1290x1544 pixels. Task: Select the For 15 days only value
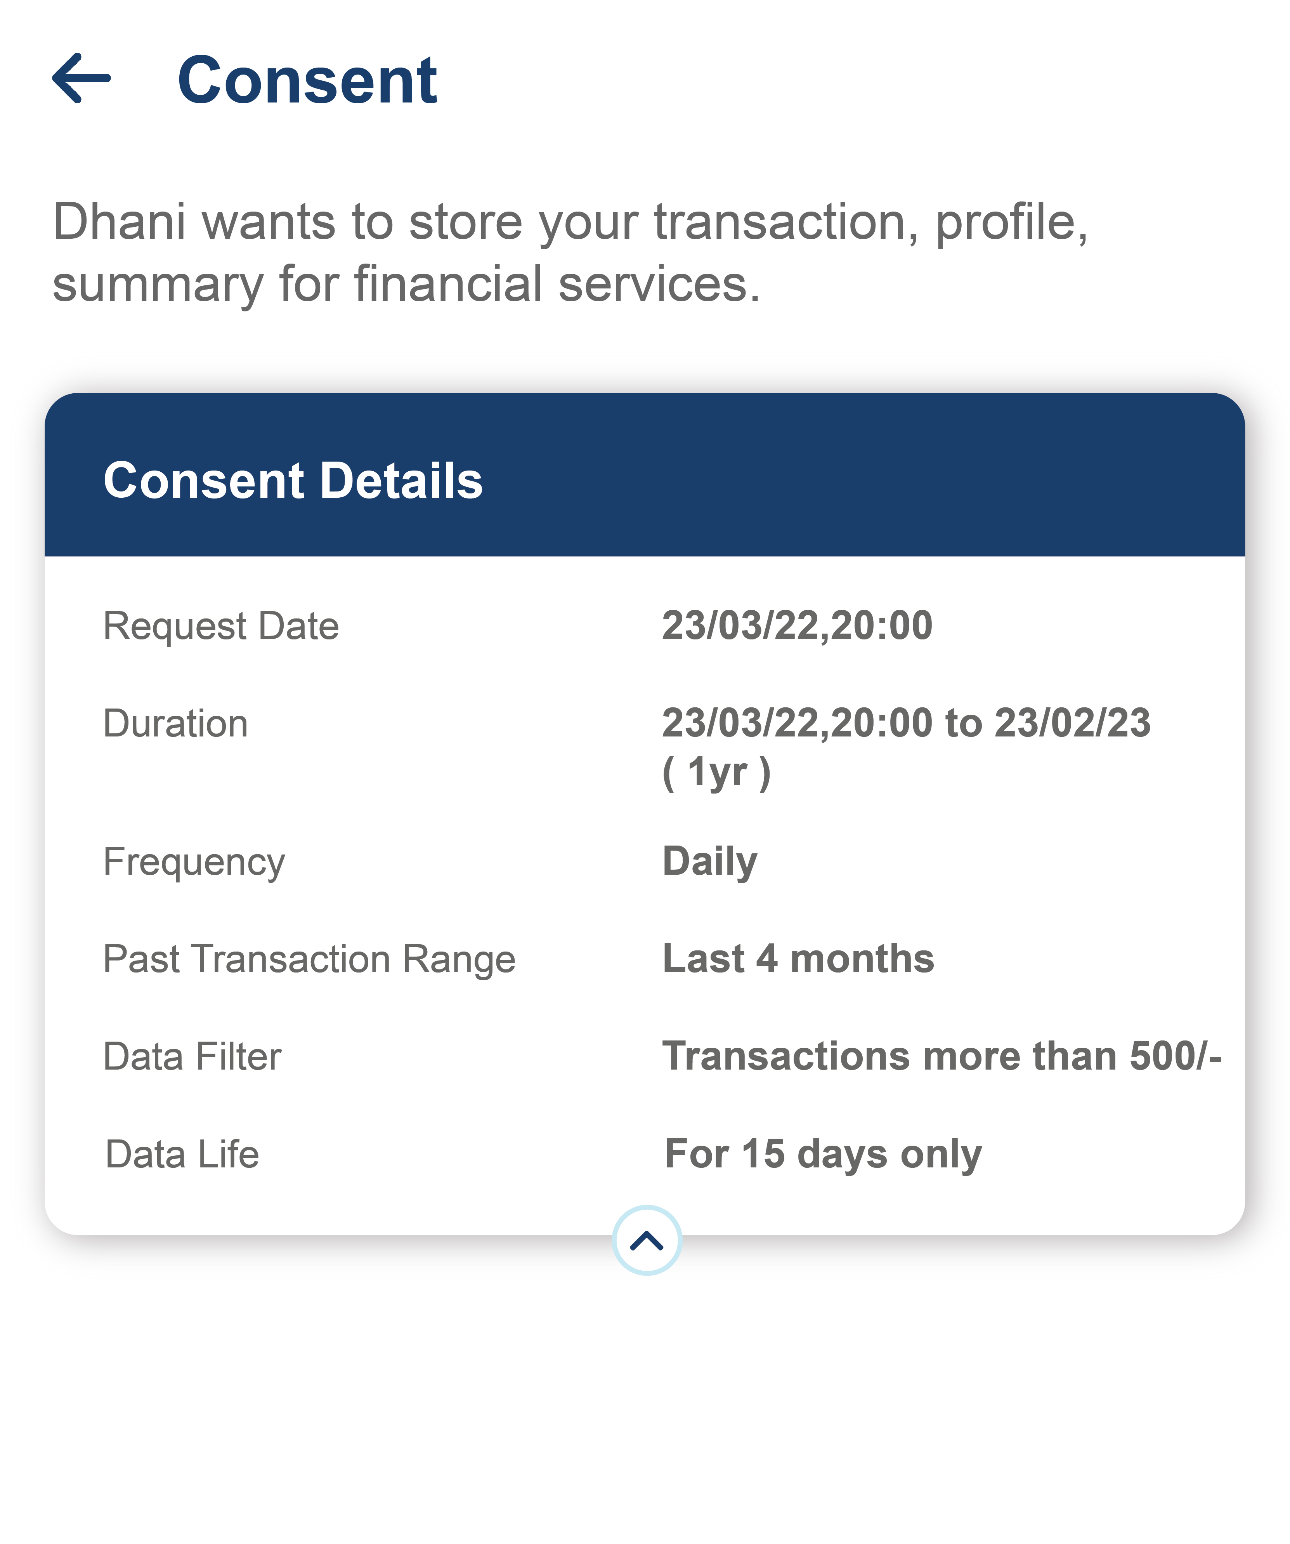[x=823, y=1154]
